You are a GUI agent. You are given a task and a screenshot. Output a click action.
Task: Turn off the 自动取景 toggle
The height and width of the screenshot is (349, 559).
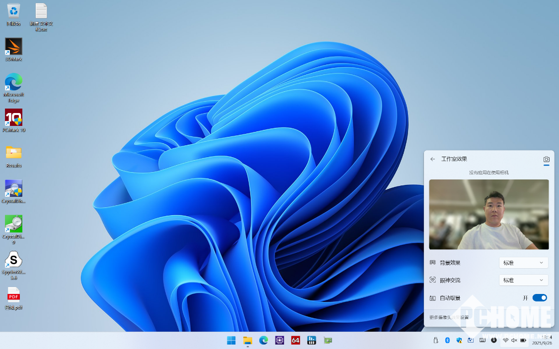pyautogui.click(x=539, y=298)
